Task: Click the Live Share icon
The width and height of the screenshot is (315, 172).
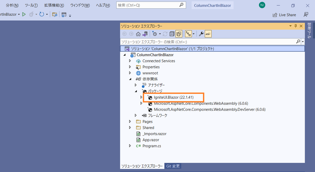Action: 275,15
